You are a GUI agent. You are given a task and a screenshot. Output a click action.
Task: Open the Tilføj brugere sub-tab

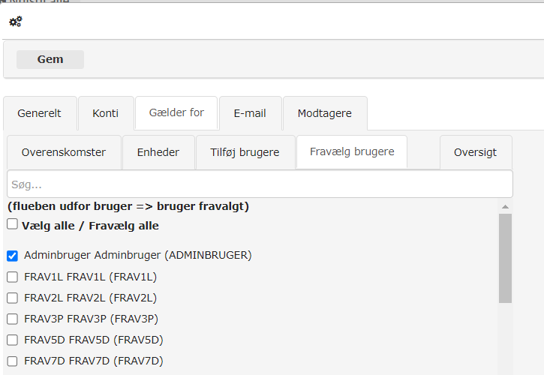(245, 152)
